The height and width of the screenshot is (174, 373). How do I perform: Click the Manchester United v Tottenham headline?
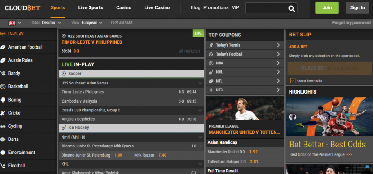tap(244, 132)
